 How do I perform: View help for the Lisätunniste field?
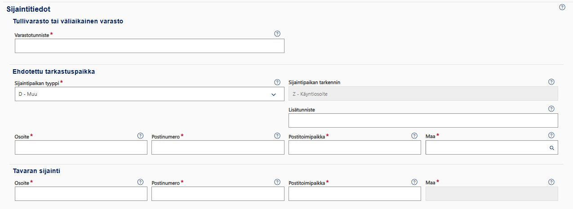coord(551,109)
